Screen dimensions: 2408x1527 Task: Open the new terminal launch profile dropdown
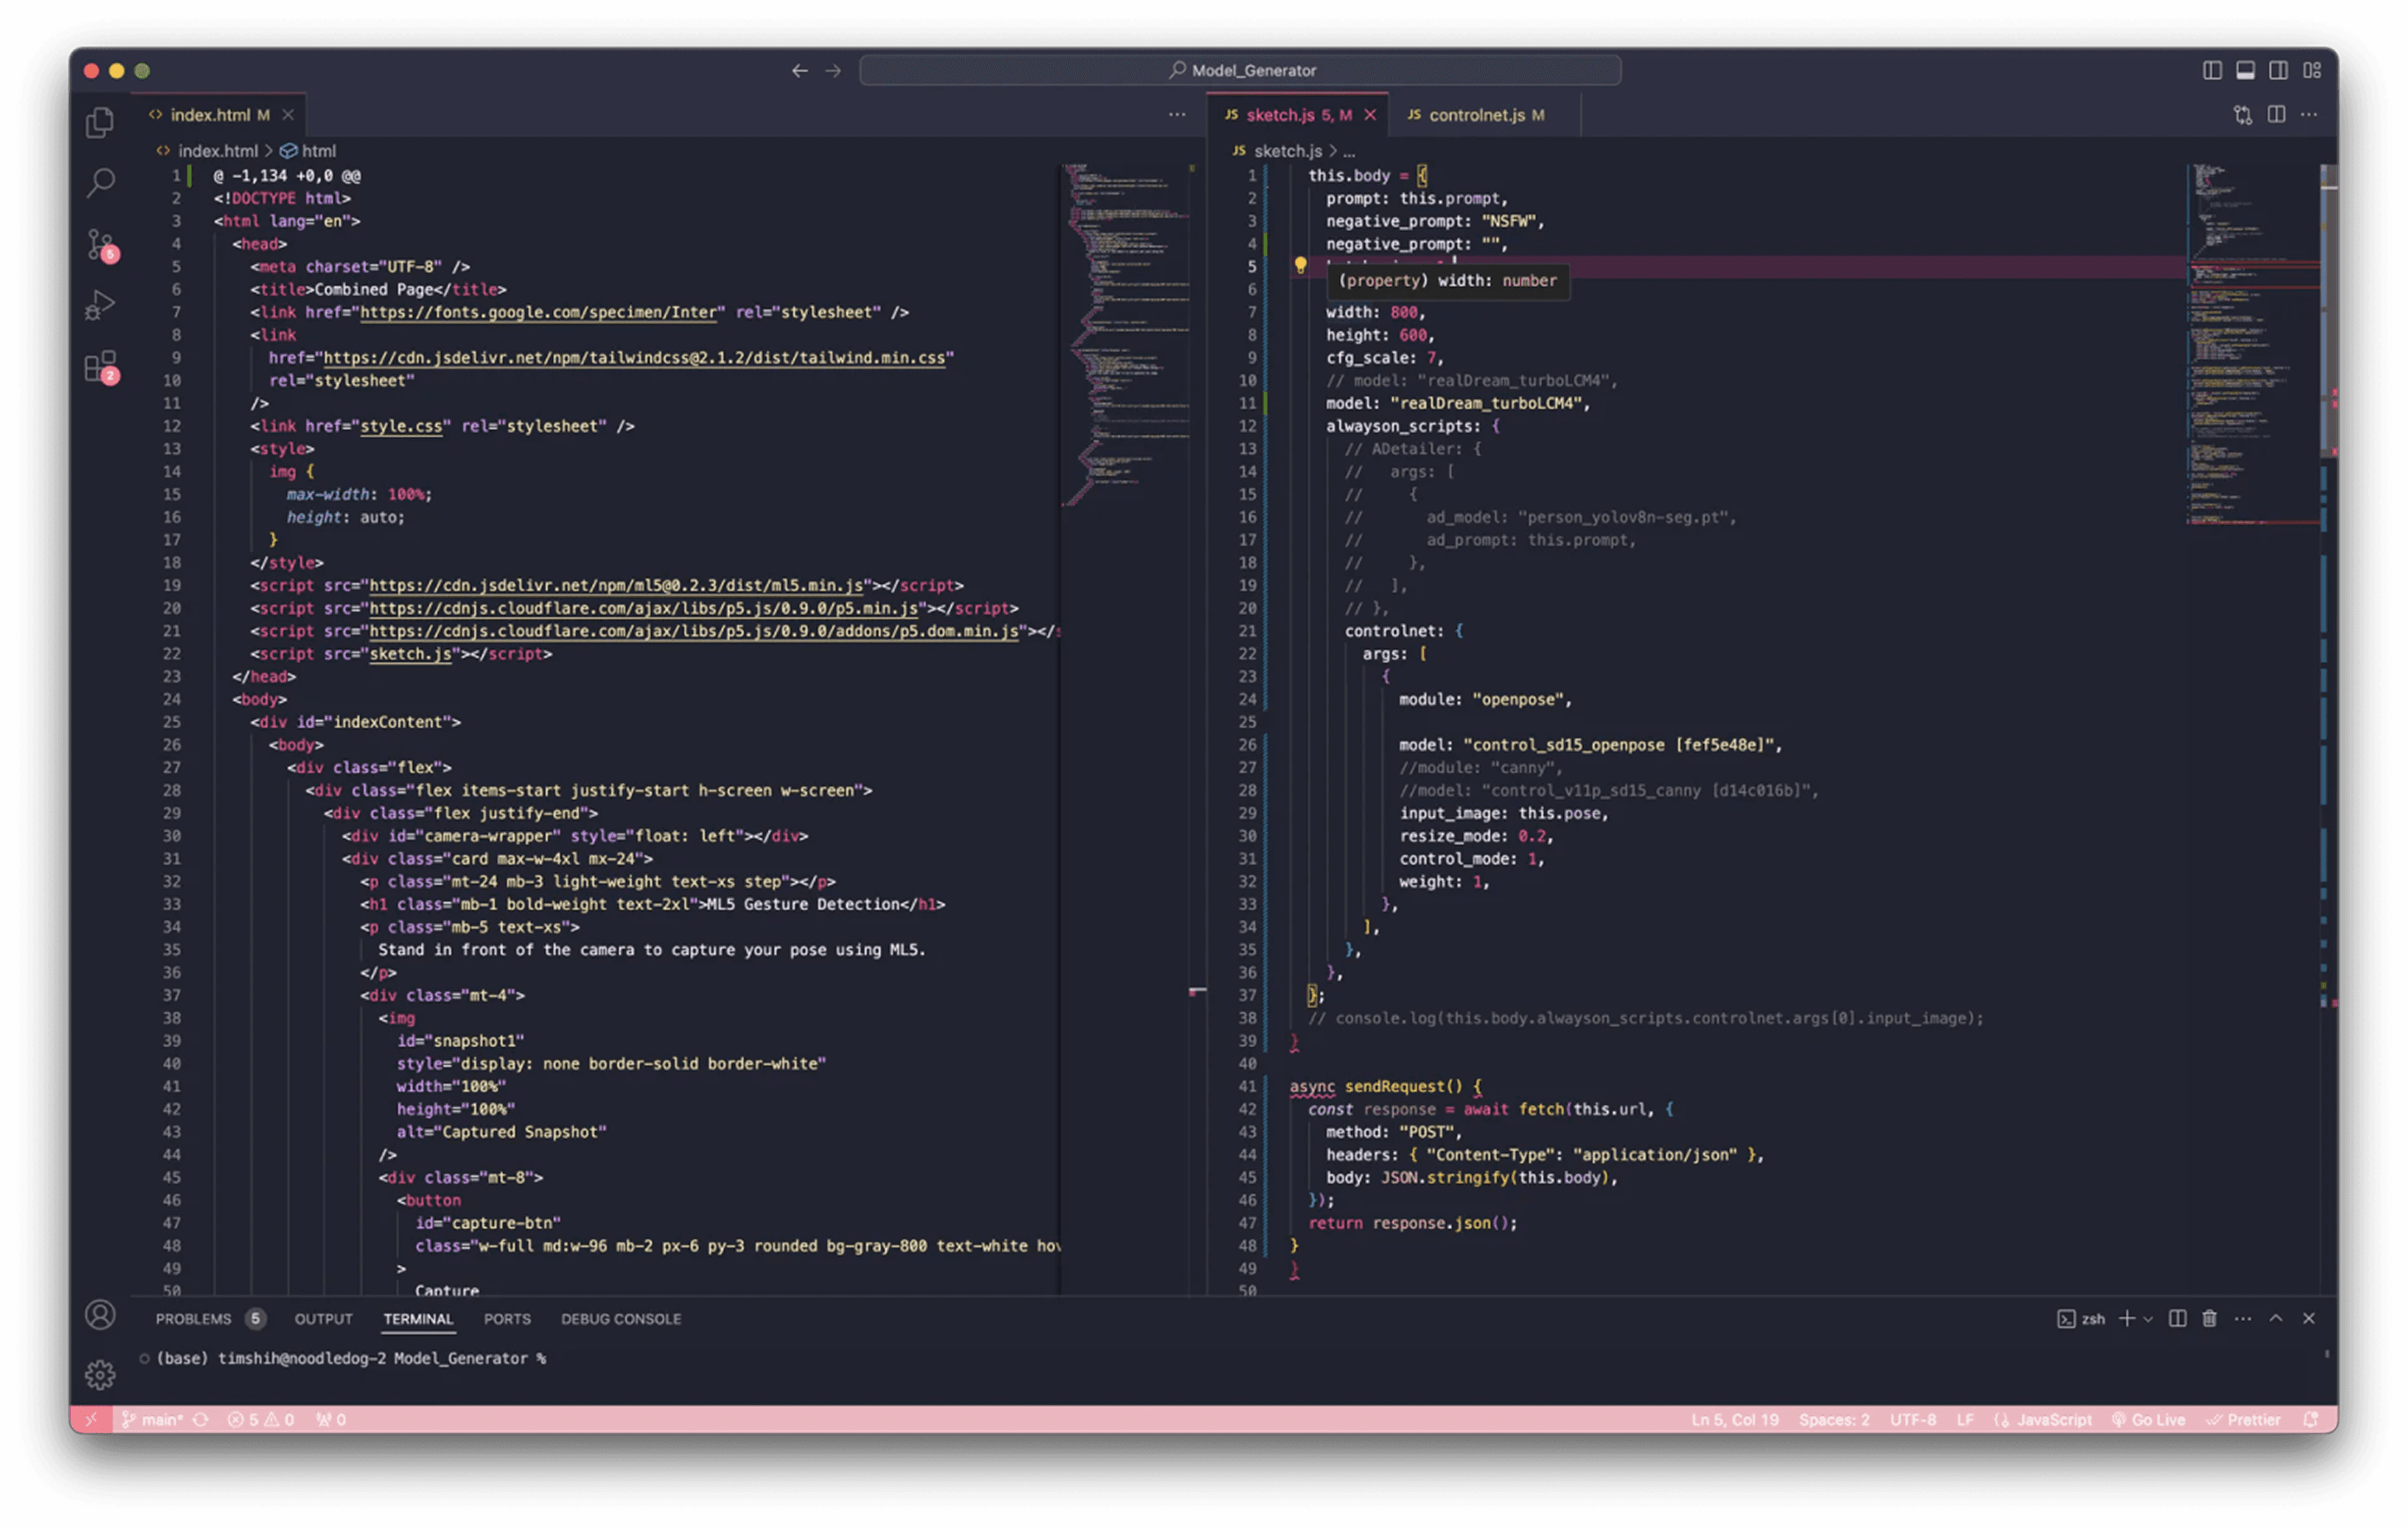[x=2148, y=1319]
